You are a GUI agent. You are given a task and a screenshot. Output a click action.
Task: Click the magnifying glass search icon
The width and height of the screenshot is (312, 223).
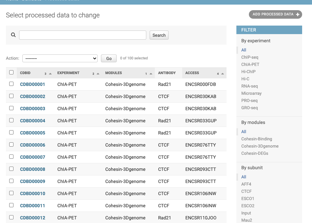click(13, 35)
